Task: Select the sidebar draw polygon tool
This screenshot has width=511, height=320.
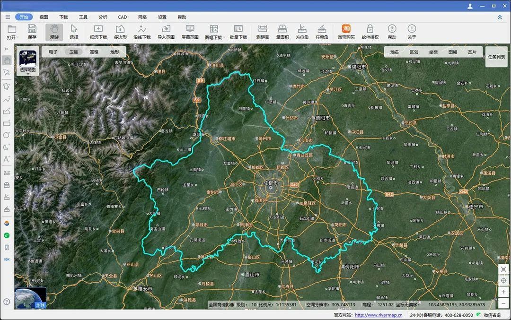Action: 7,86
